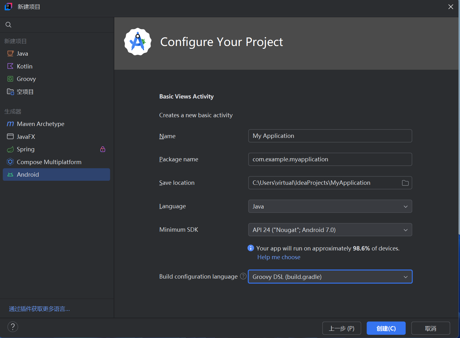Open the Build configuration language dropdown
Viewport: 460px width, 338px height.
coord(330,277)
